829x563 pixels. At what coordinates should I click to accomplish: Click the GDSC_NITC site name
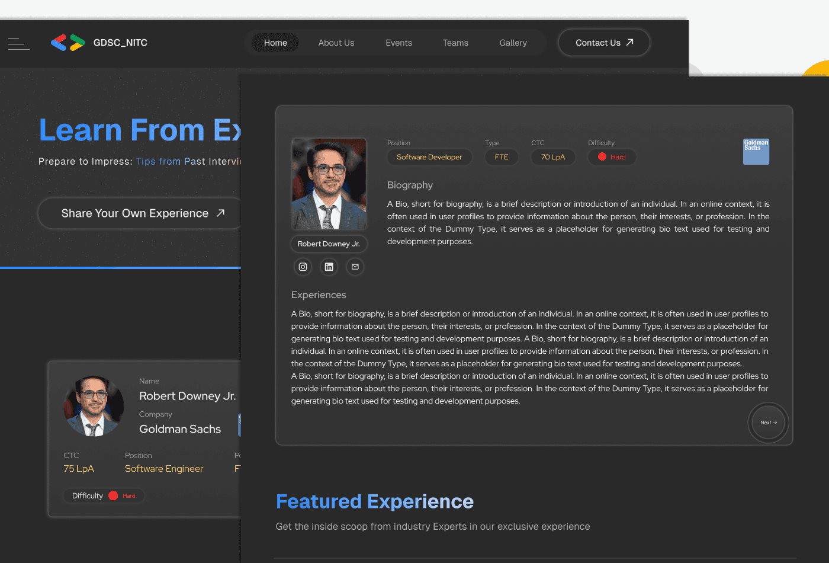pyautogui.click(x=120, y=43)
